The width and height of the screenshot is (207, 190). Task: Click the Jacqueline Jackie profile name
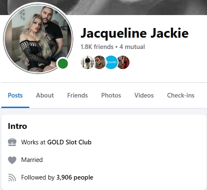(x=135, y=33)
